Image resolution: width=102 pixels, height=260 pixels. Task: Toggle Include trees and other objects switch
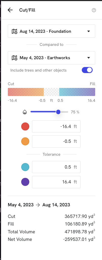click(x=87, y=70)
